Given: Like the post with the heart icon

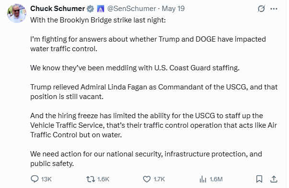Looking at the screenshot, I should [147, 179].
